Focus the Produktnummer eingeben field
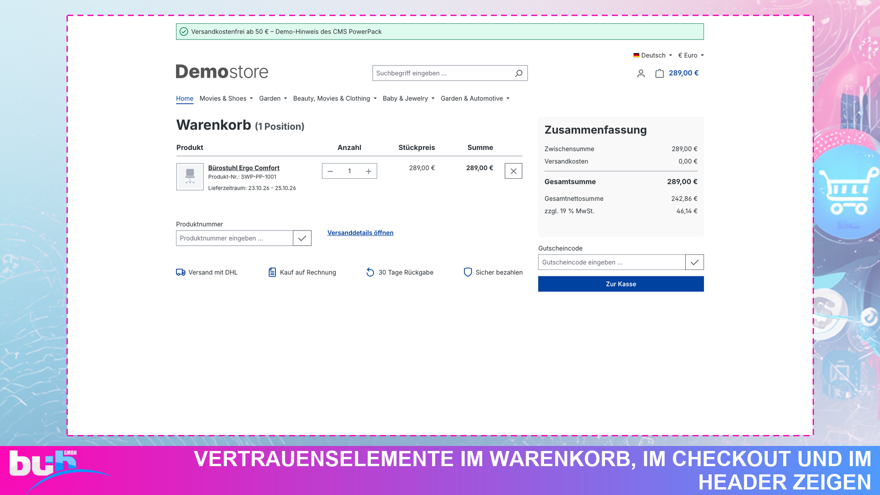 click(235, 238)
